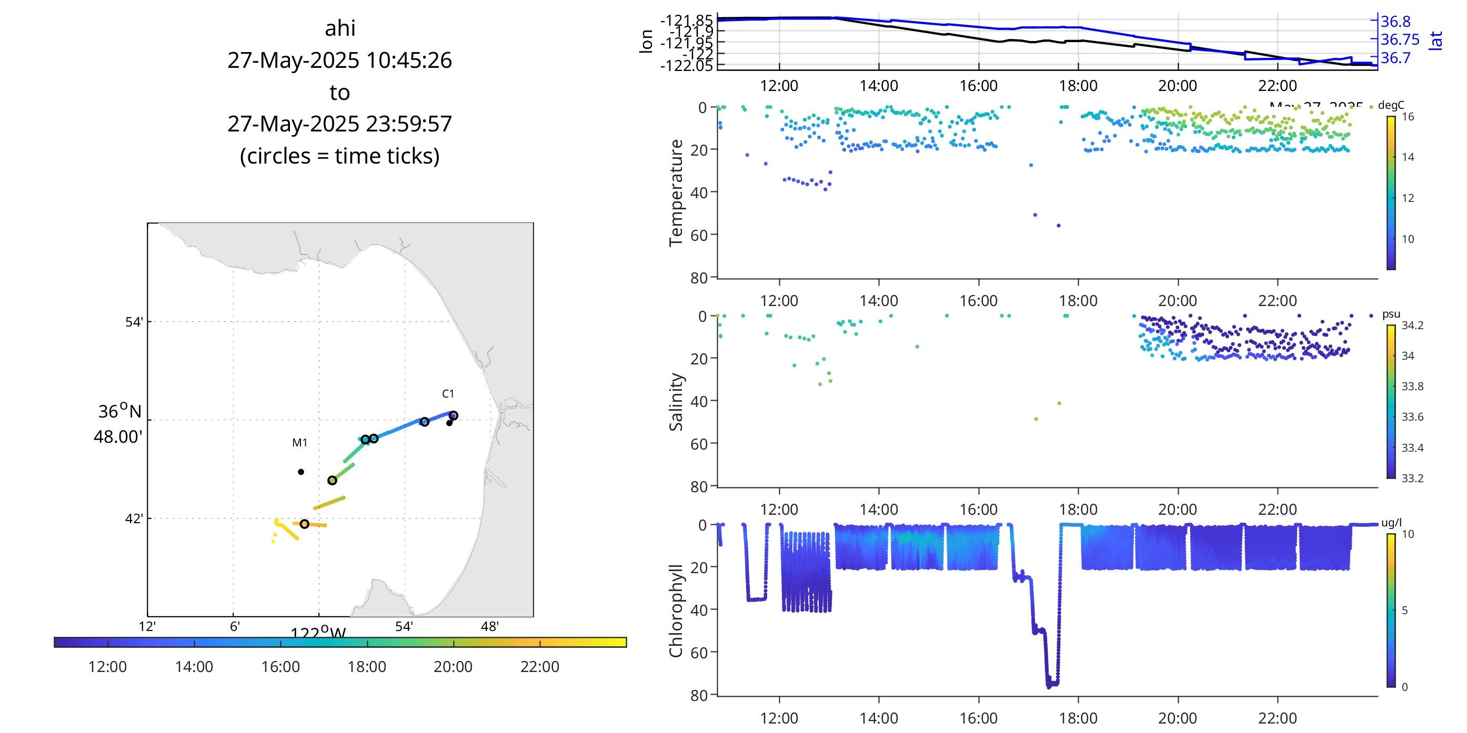Click the 36.8 latitude tick value
This screenshot has width=1467, height=733.
(1395, 22)
